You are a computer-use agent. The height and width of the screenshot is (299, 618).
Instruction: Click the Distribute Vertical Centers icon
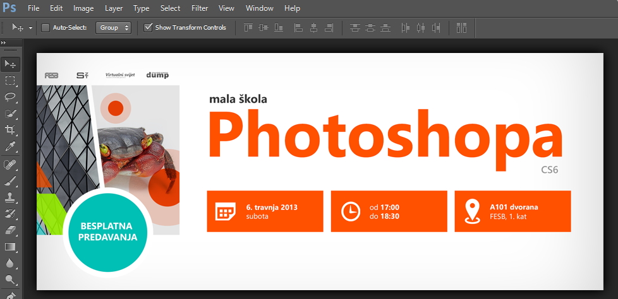pyautogui.click(x=370, y=28)
